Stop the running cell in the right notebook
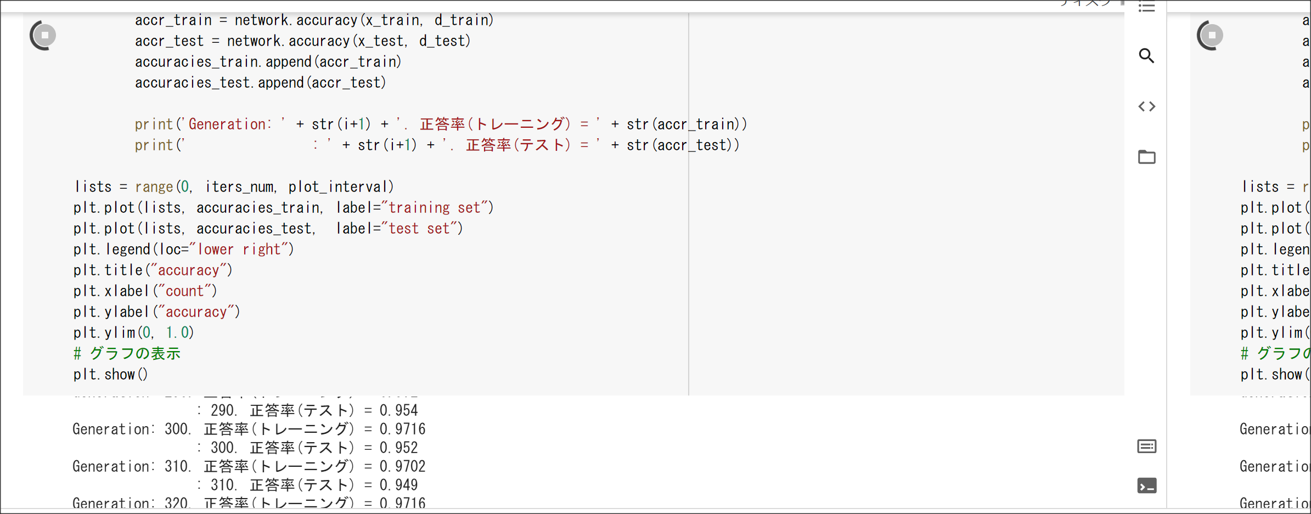The height and width of the screenshot is (514, 1311). pos(1211,35)
